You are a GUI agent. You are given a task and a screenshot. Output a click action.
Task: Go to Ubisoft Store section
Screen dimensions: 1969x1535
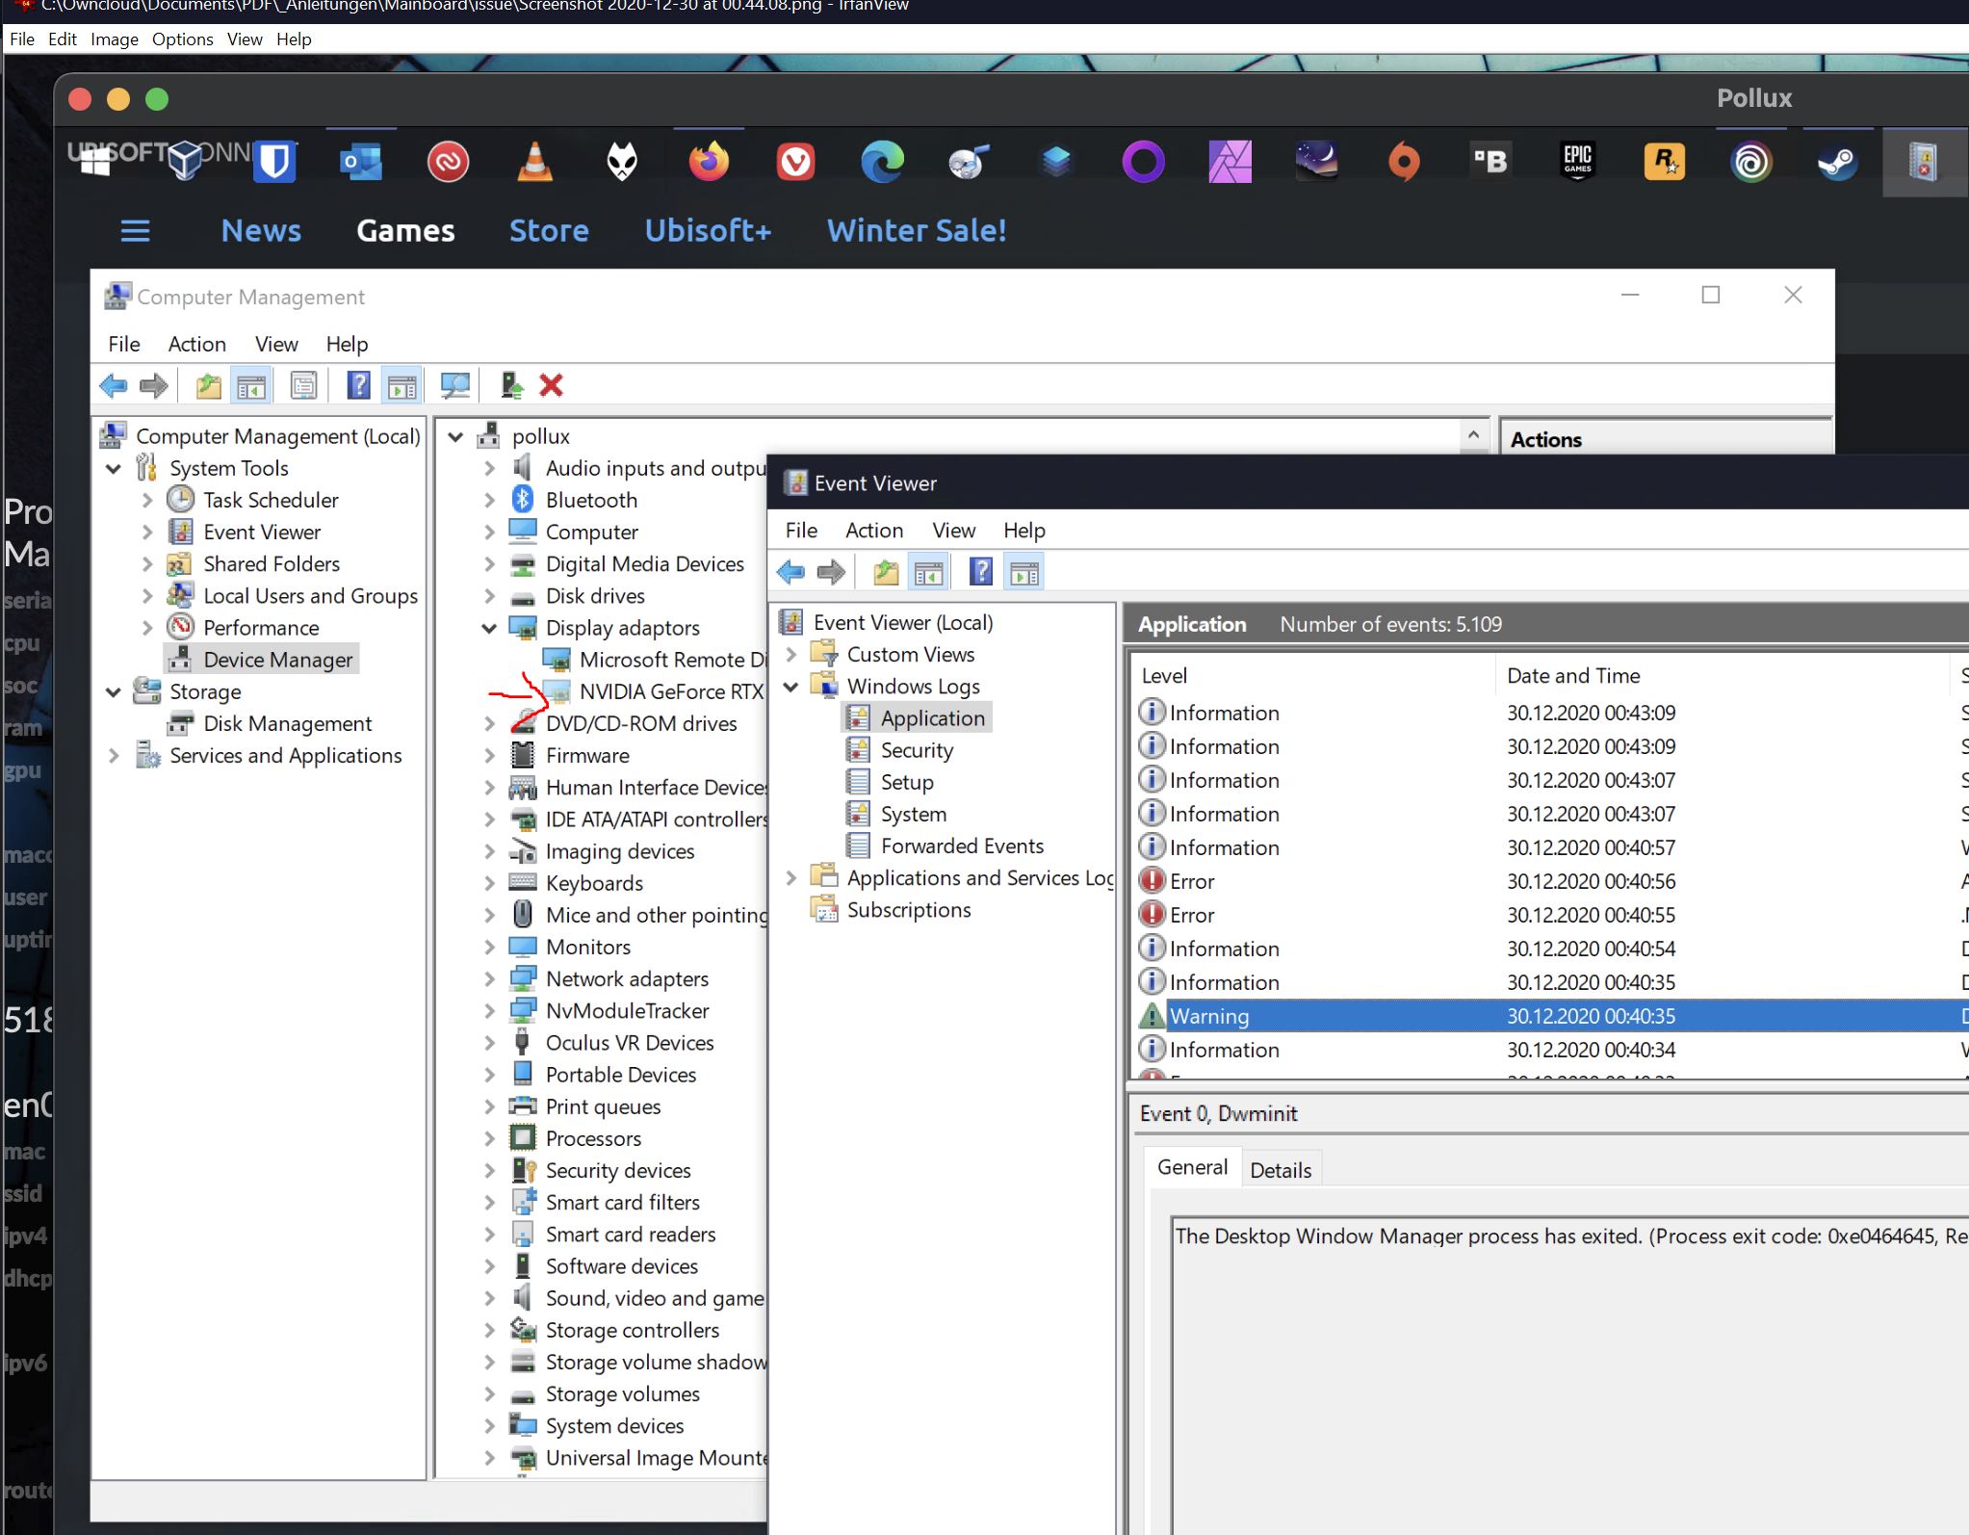click(549, 231)
